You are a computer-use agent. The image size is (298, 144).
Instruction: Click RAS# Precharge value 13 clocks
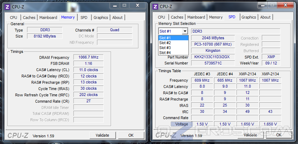[88, 82]
